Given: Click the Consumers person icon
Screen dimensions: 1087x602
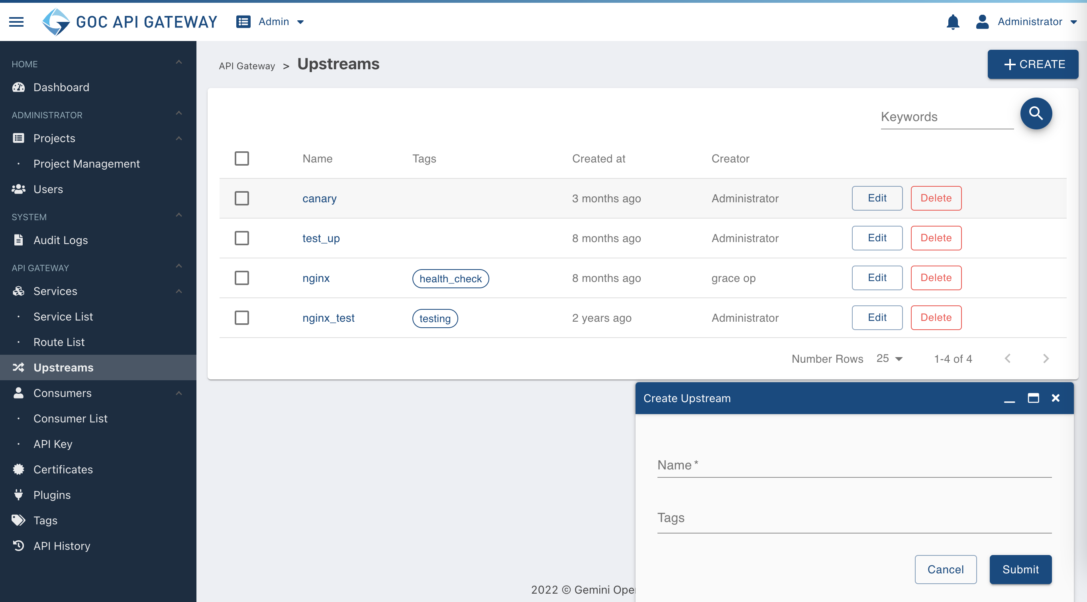Looking at the screenshot, I should click(19, 393).
